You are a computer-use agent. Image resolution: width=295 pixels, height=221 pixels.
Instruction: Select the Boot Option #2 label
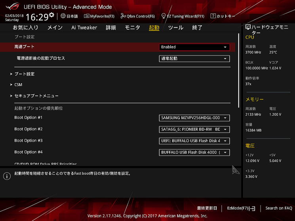pyautogui.click(x=29, y=129)
